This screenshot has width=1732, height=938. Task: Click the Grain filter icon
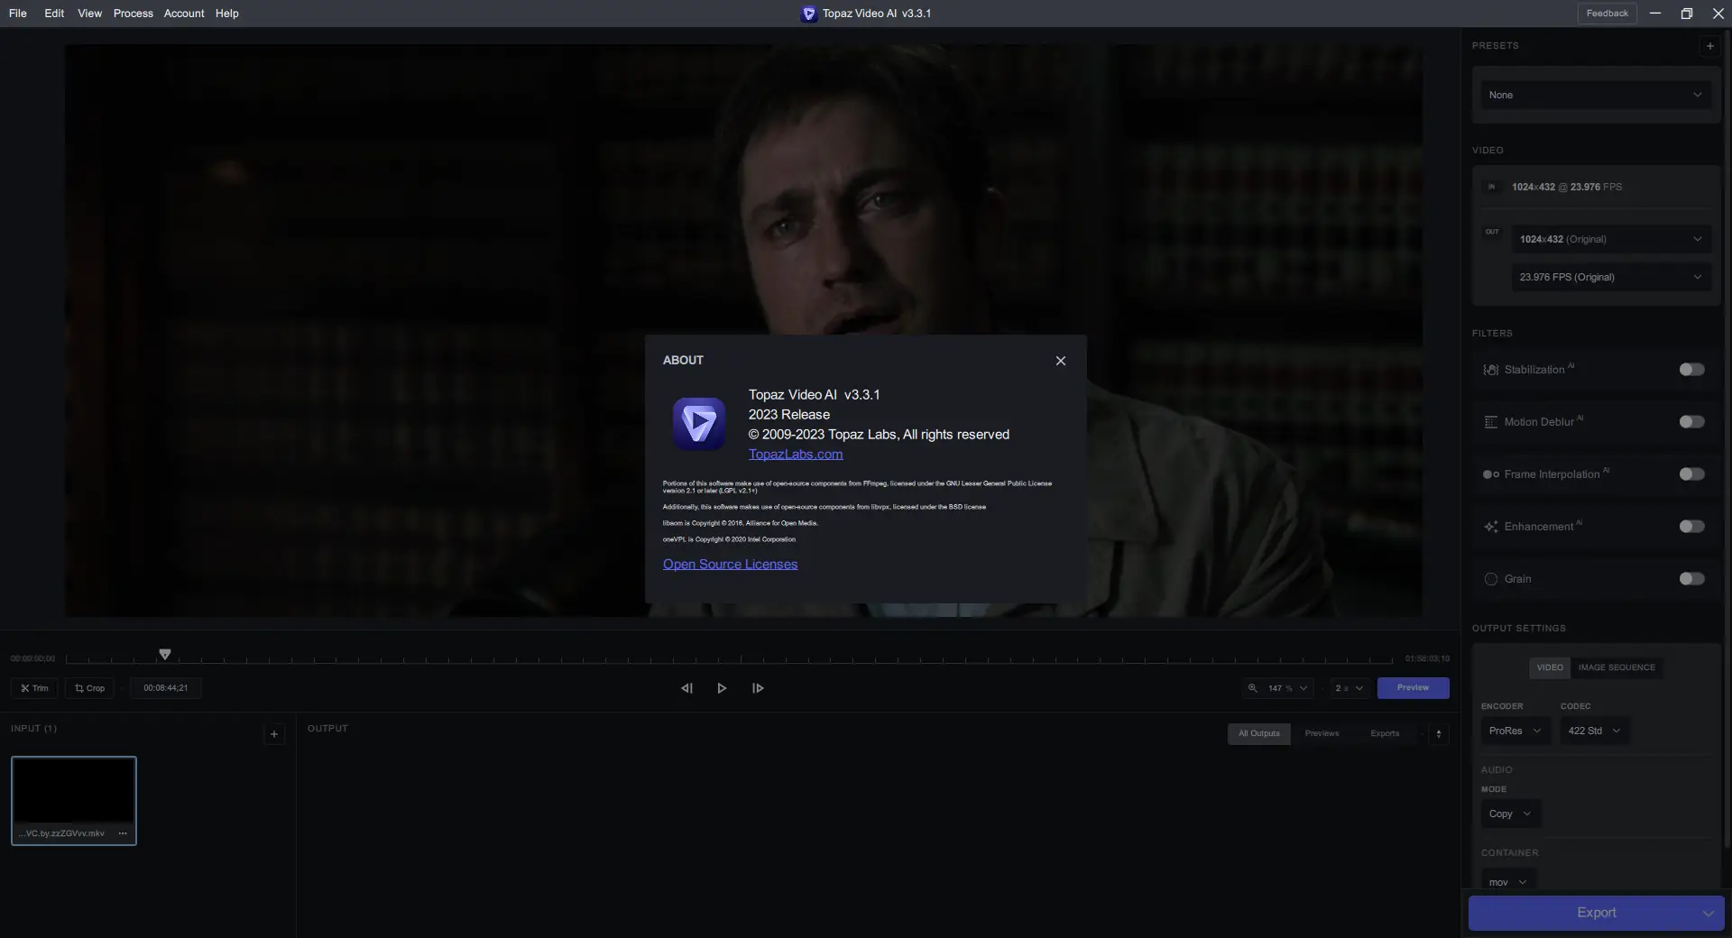[1491, 579]
